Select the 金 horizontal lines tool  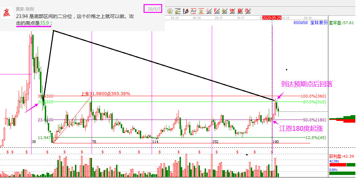pyautogui.click(x=177, y=11)
